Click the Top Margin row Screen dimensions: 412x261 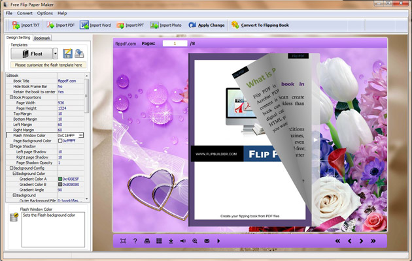[x=45, y=114]
